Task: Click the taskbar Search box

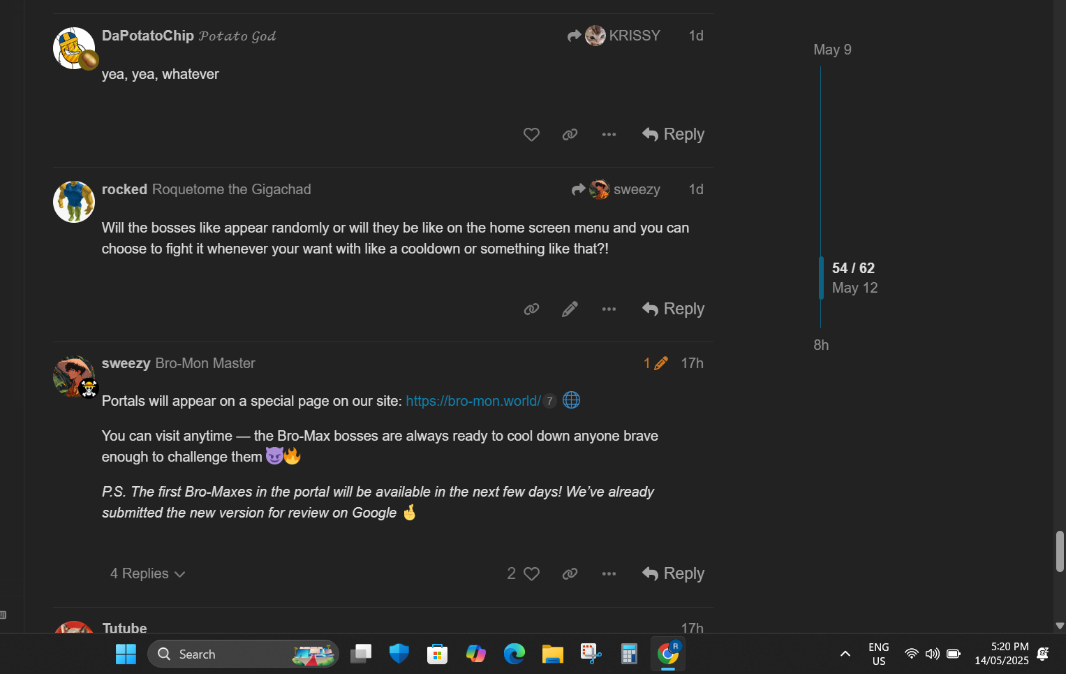Action: point(243,654)
